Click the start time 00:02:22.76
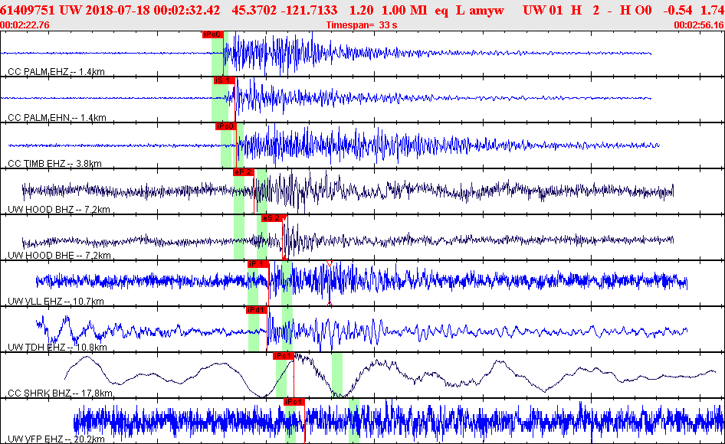Image resolution: width=725 pixels, height=444 pixels. pos(25,25)
